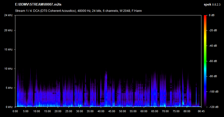Viewport: 224px width, 117px height.
Task: Click the 25:00 time axis marker
Action: click(x=69, y=111)
